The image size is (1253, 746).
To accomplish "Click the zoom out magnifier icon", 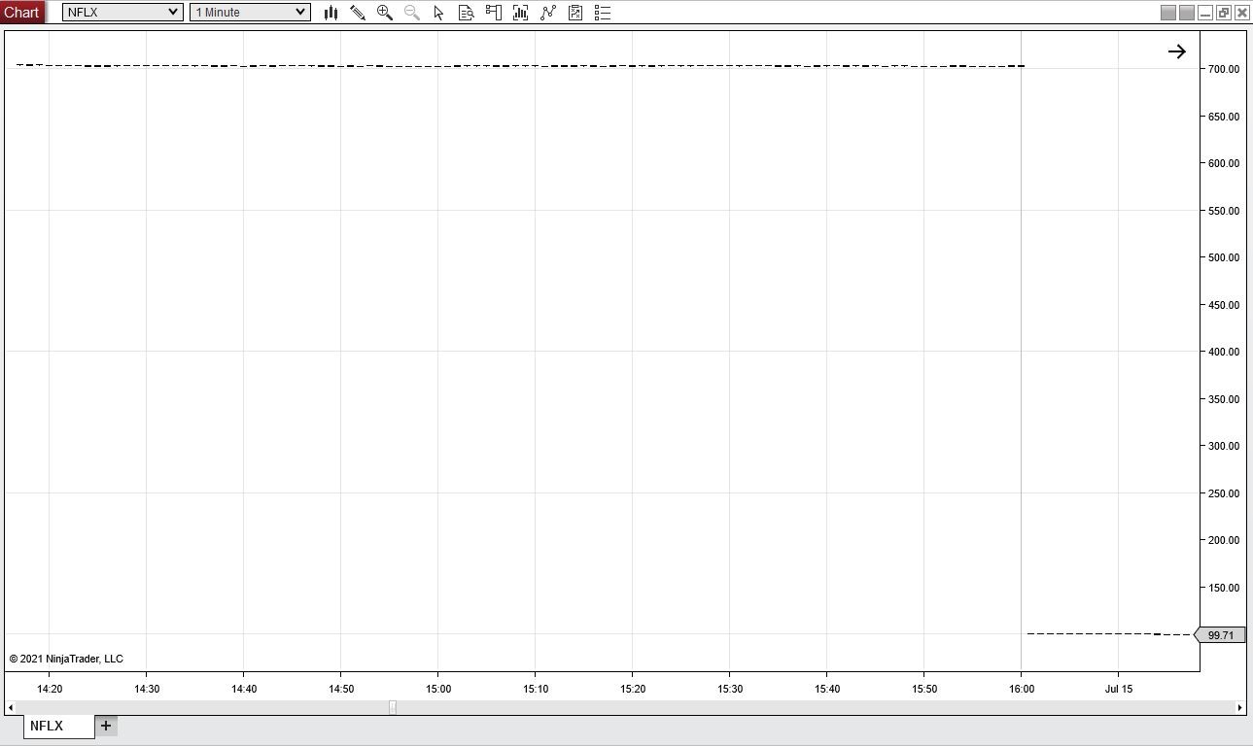I will pyautogui.click(x=412, y=13).
